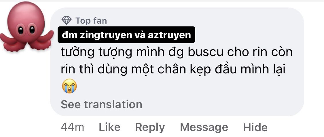324x137 pixels.
Task: Open the octopus emoji profile avatar
Action: pos(26,27)
